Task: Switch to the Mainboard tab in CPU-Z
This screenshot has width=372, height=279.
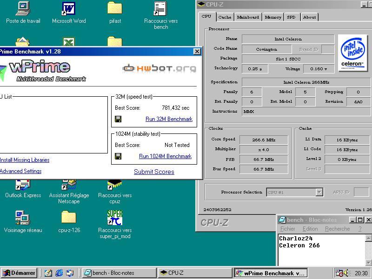Action: click(248, 17)
